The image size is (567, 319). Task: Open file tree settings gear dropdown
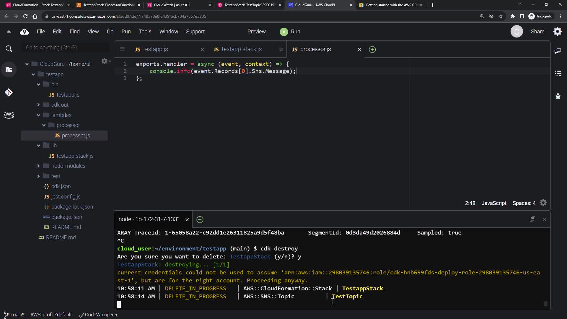pos(105,61)
